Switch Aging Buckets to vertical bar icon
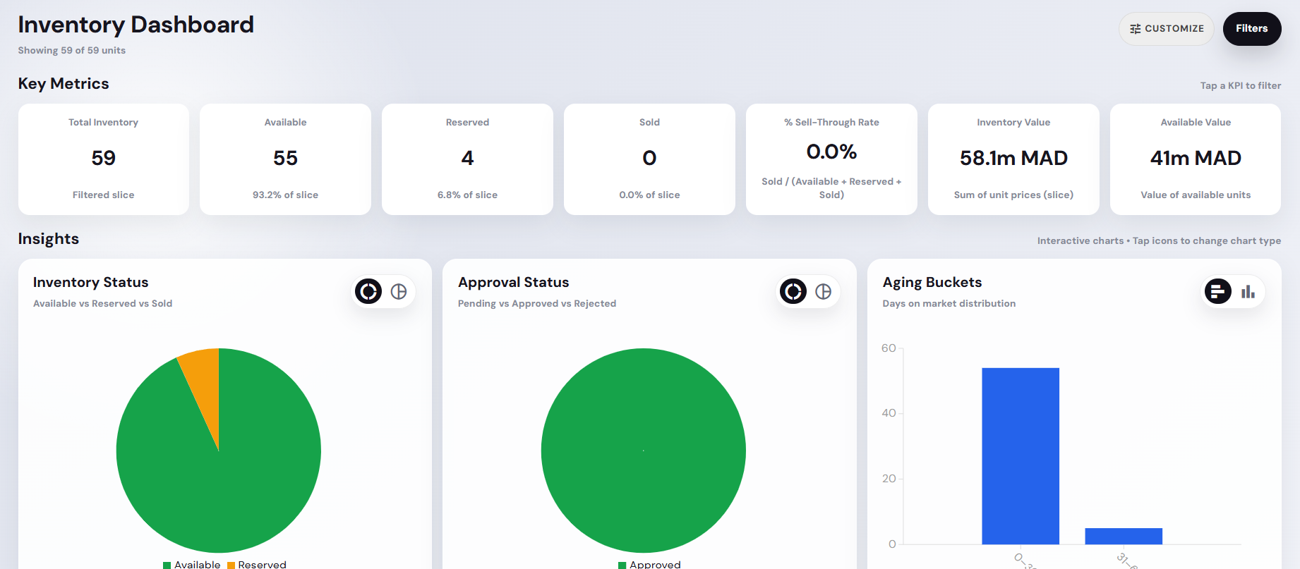 click(1248, 291)
